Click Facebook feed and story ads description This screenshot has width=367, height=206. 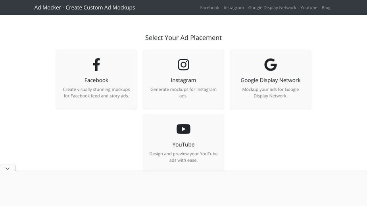click(96, 93)
